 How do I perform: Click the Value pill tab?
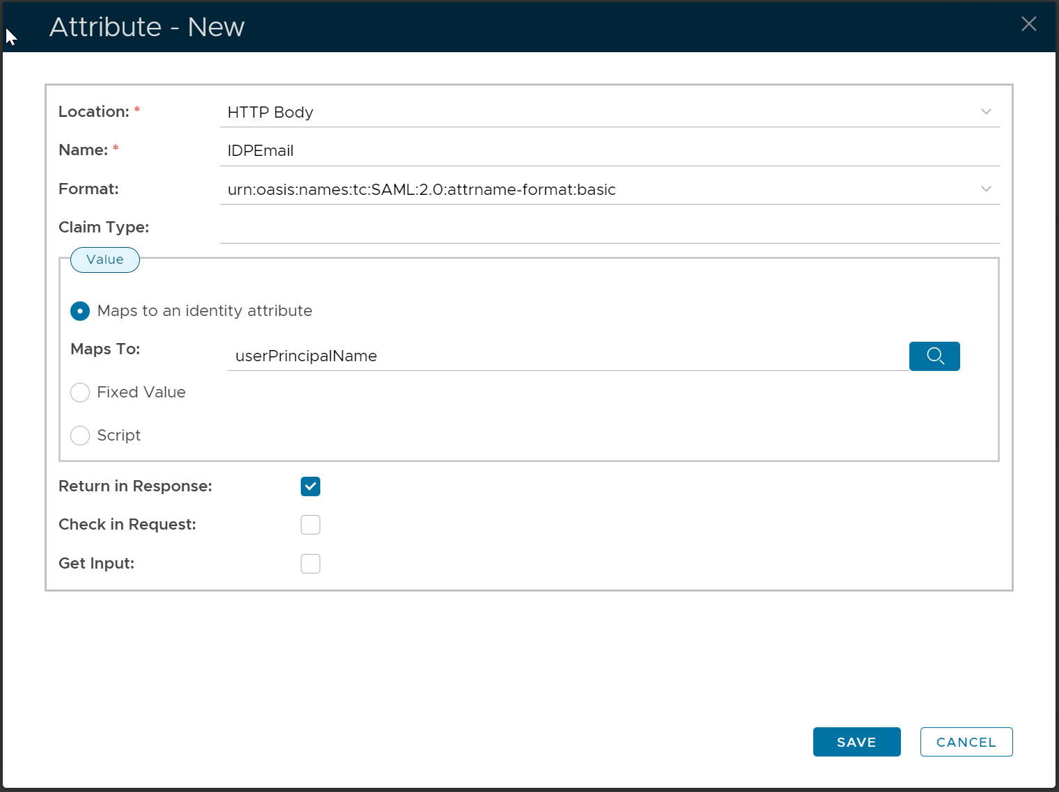(x=105, y=260)
